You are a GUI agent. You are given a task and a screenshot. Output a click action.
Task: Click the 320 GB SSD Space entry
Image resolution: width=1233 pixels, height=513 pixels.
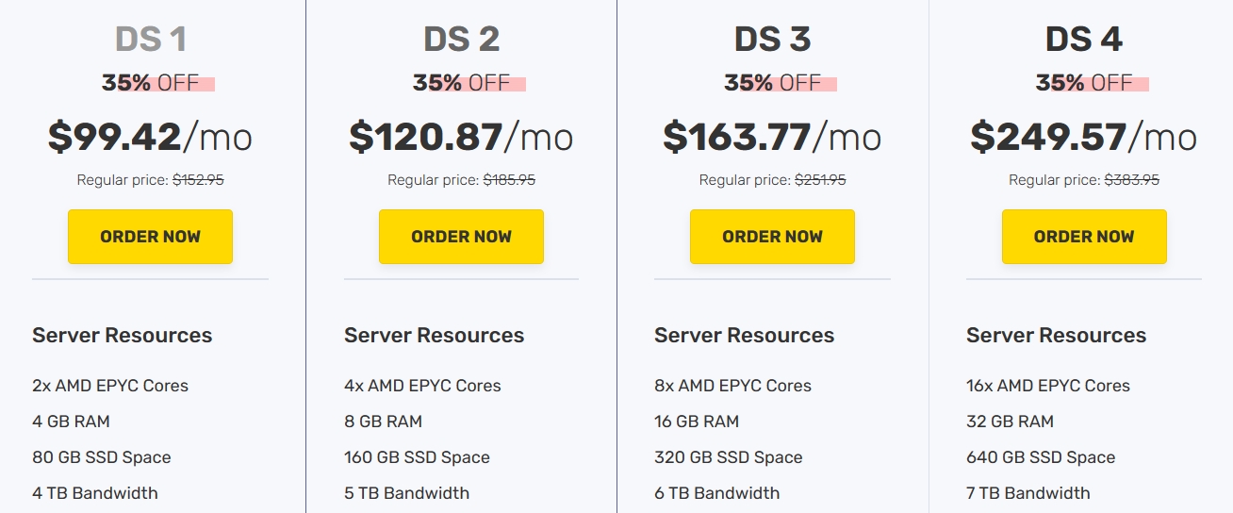click(x=729, y=457)
